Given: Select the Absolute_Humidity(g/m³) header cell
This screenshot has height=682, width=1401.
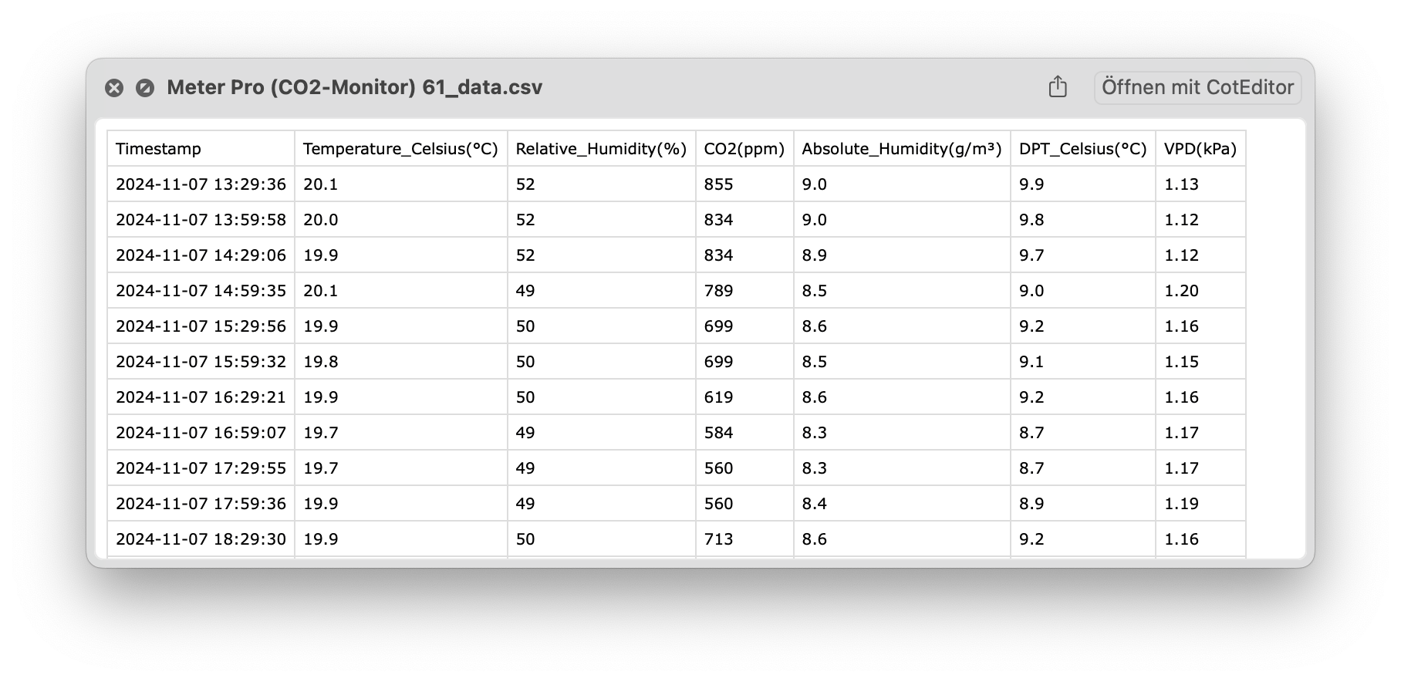Looking at the screenshot, I should coord(902,148).
